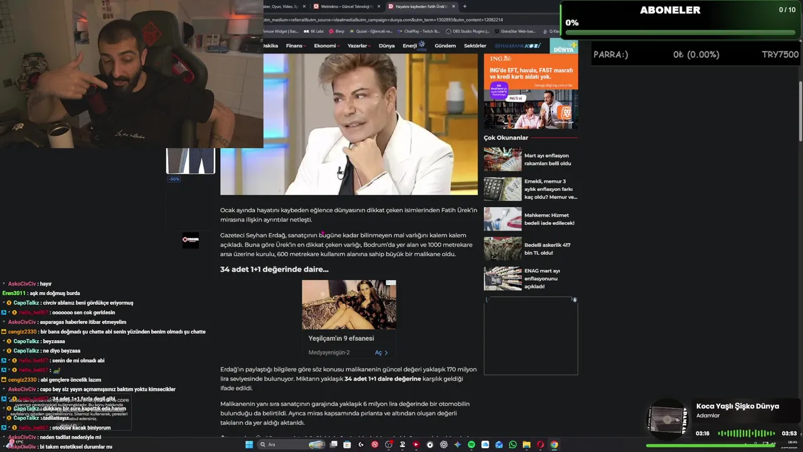Screen dimensions: 803x452
Task: Click the Windows taskbar search box 'Ara'
Action: (x=290, y=444)
